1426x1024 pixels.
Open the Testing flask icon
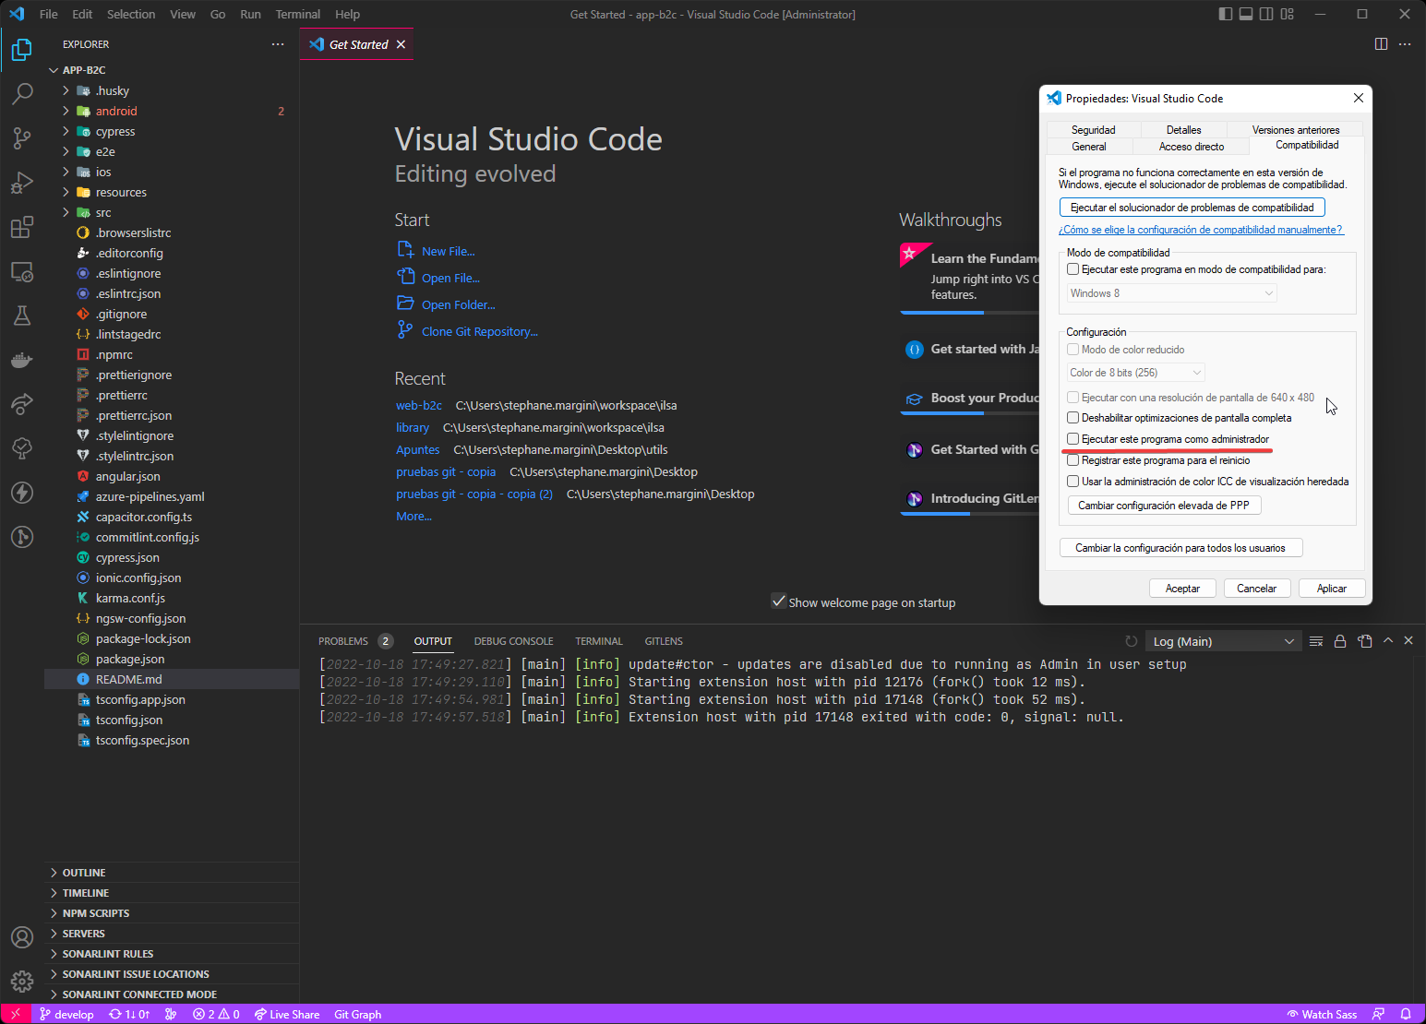[22, 316]
